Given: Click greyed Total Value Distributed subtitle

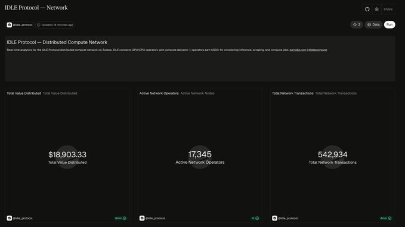Looking at the screenshot, I should [60, 93].
